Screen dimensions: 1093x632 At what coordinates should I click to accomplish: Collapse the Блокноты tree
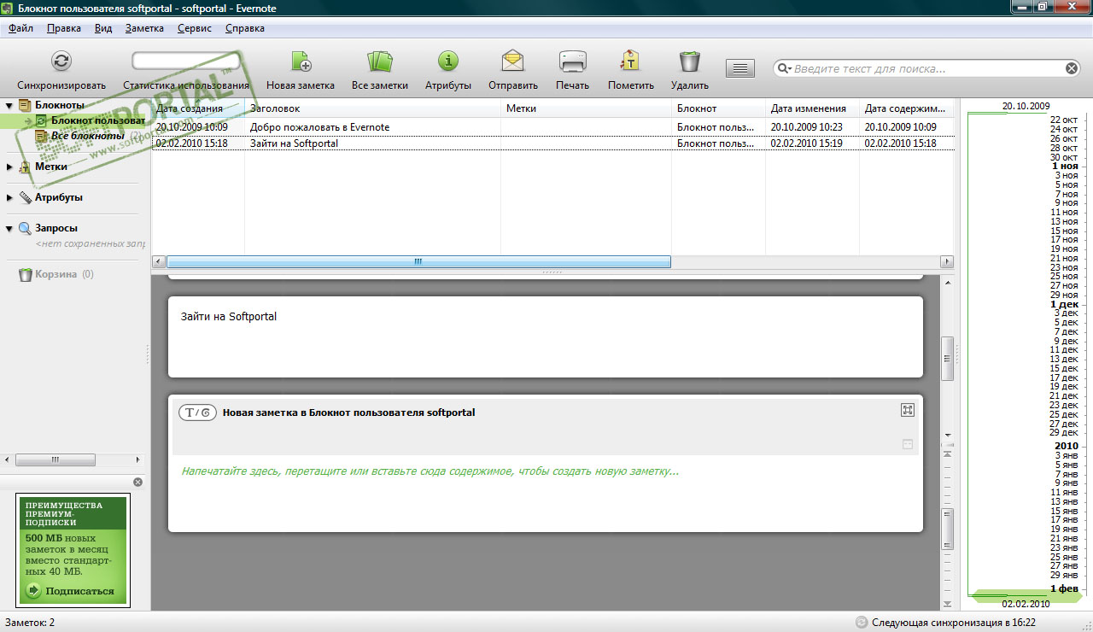(x=9, y=105)
